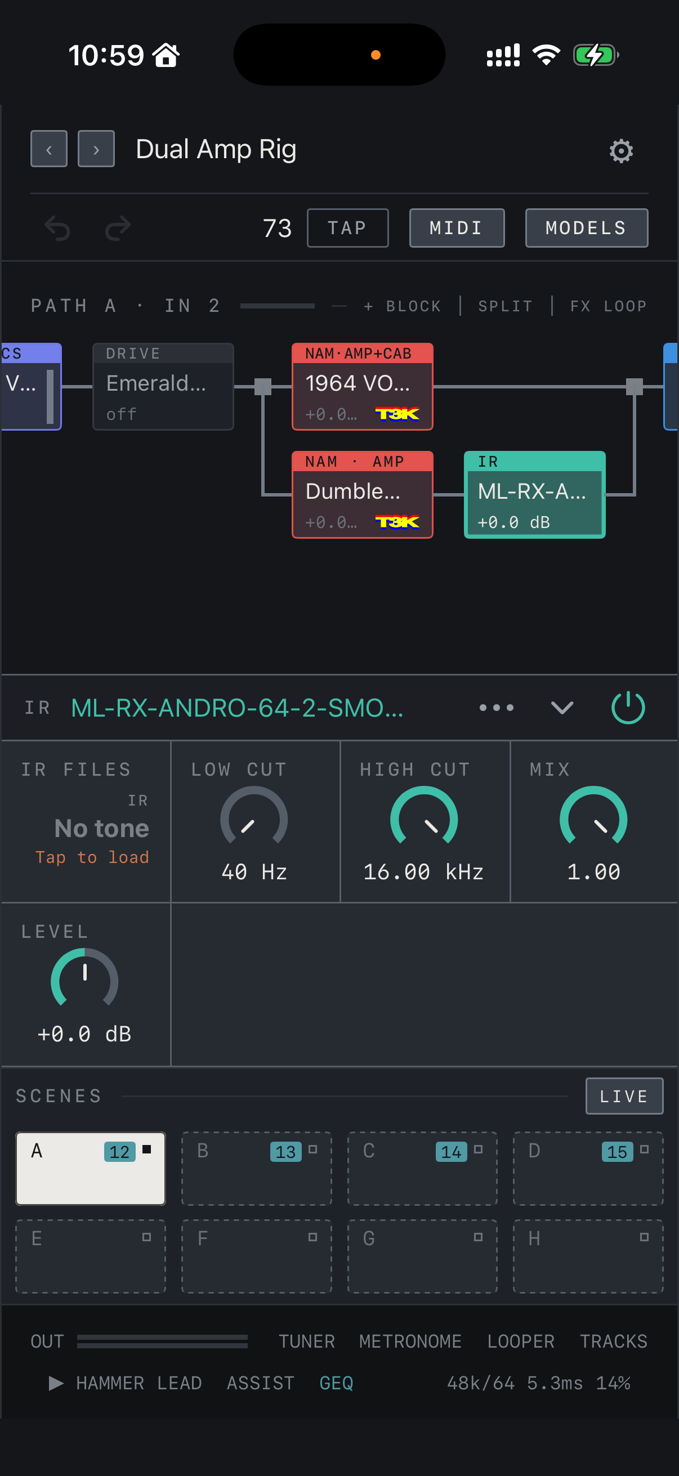Redo the last change
The image size is (679, 1476).
tap(118, 228)
